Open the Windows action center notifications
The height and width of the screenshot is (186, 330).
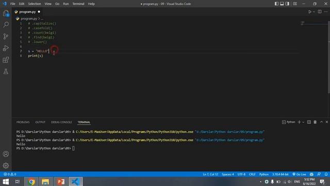pos(322,181)
